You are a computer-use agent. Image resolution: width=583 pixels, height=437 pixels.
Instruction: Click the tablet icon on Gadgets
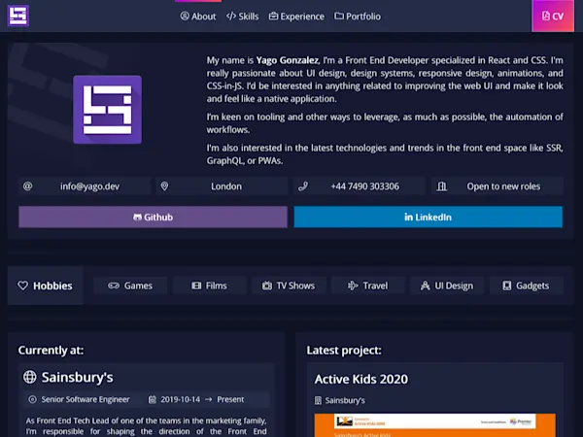coord(507,286)
